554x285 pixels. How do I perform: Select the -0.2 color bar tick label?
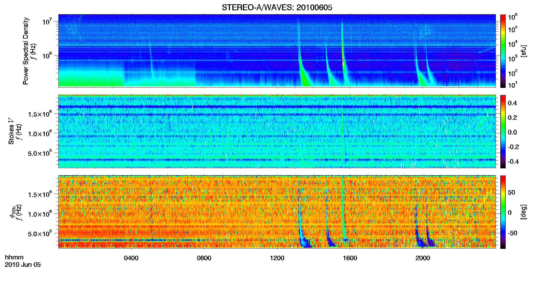513,147
